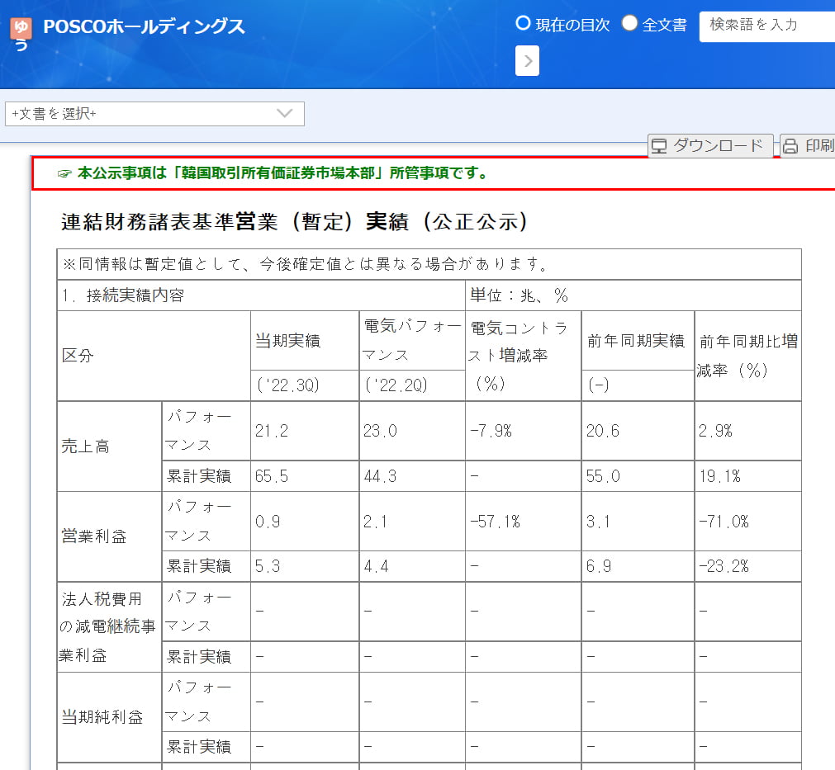Select the 現在の目次 radio option
Viewport: 835px width, 770px height.
(x=523, y=23)
